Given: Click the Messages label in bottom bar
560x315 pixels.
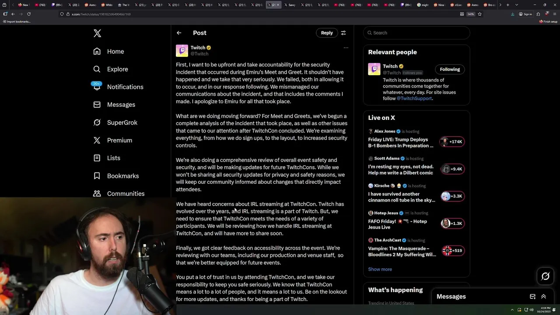Looking at the screenshot, I should pos(451,297).
